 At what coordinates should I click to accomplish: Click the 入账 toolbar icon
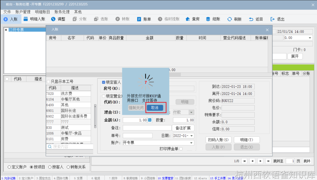tap(6, 19)
